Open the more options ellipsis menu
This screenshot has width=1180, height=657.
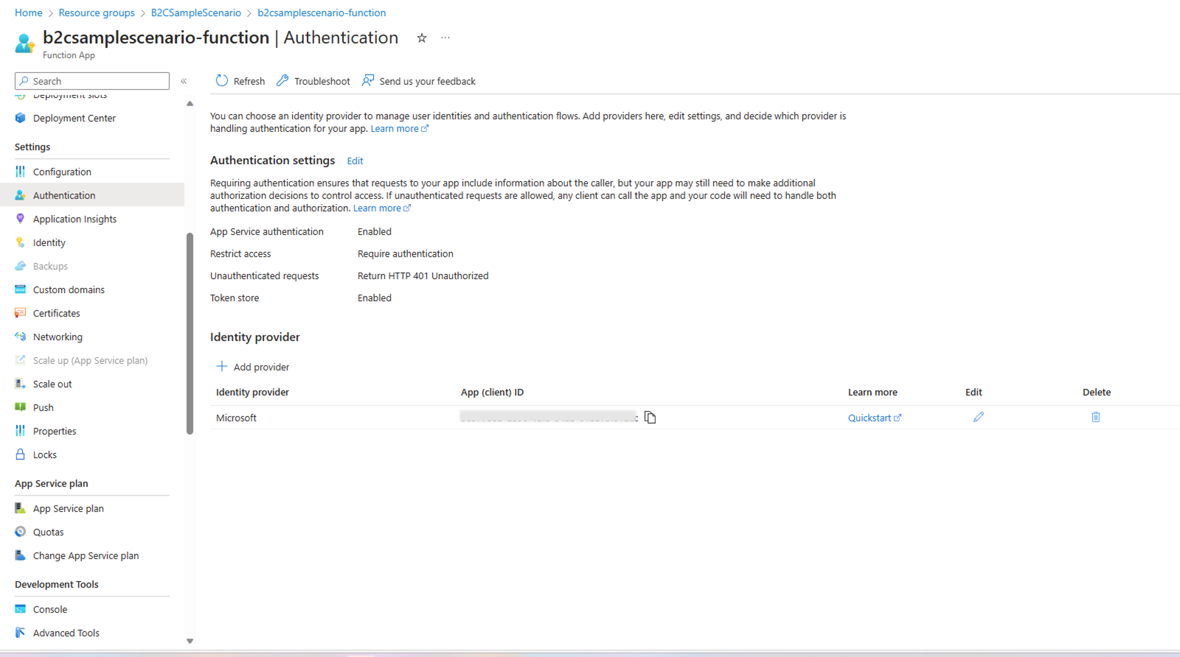[x=445, y=38]
